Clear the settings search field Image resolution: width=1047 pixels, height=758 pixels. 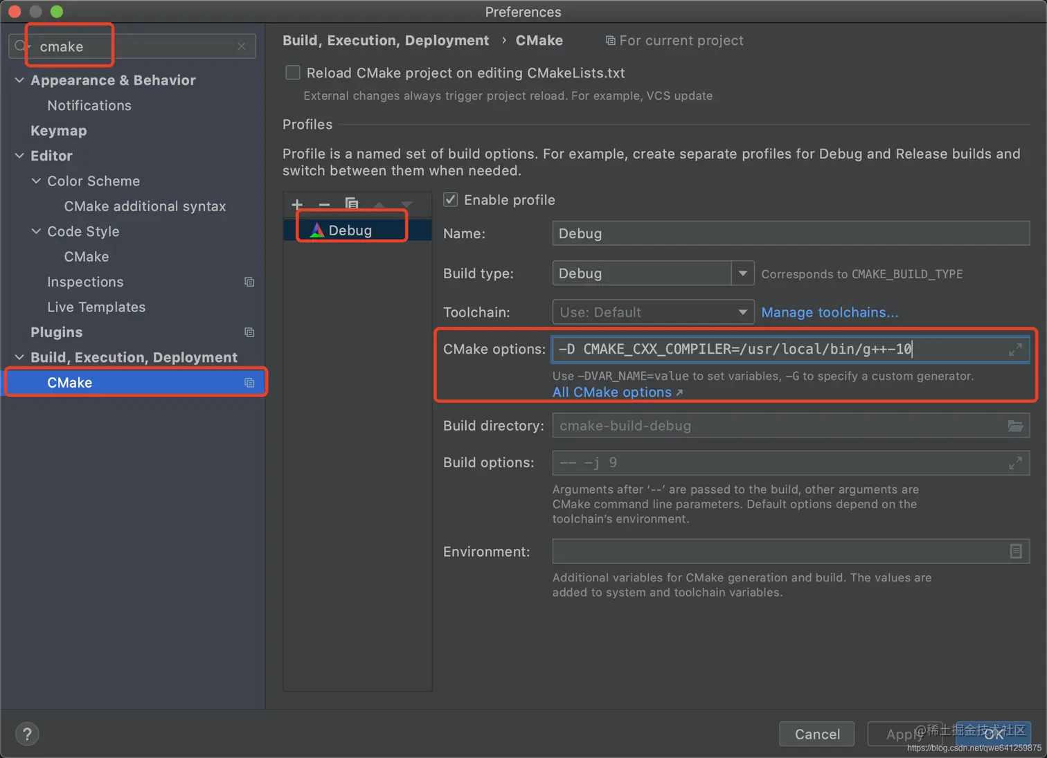[241, 46]
